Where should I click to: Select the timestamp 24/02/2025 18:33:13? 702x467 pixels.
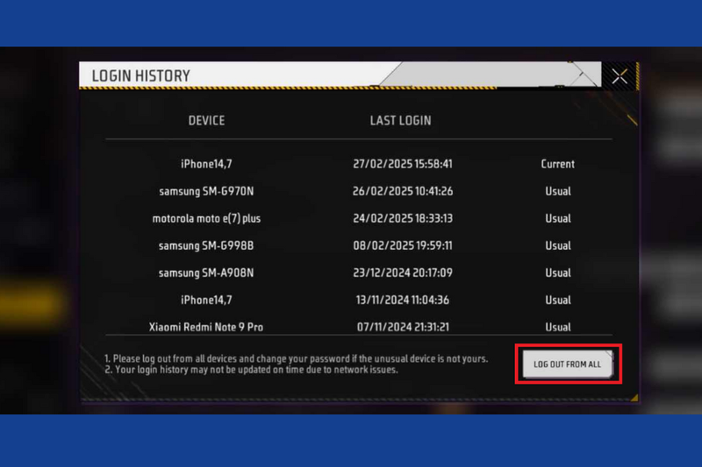pyautogui.click(x=403, y=218)
